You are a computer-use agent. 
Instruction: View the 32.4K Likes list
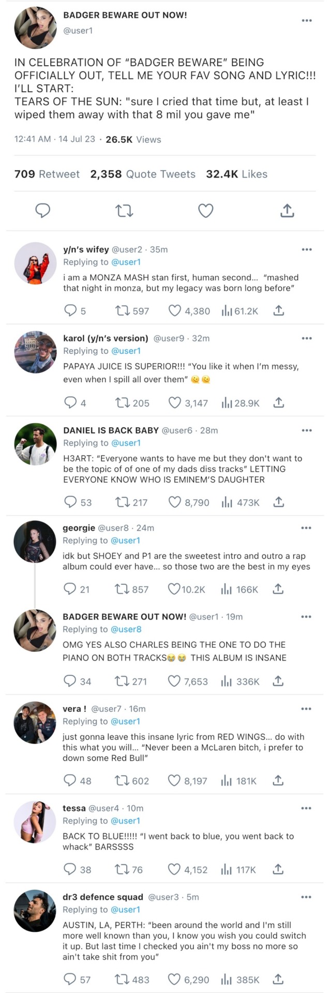pos(236,174)
